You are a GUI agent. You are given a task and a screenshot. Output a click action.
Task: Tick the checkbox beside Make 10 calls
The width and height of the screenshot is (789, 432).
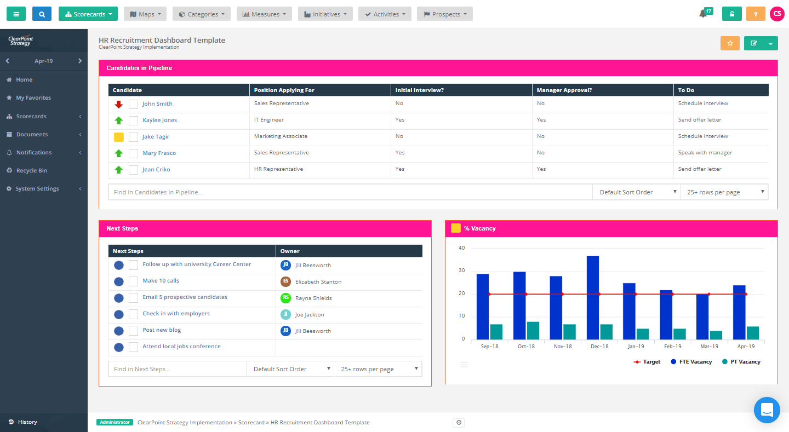point(133,281)
